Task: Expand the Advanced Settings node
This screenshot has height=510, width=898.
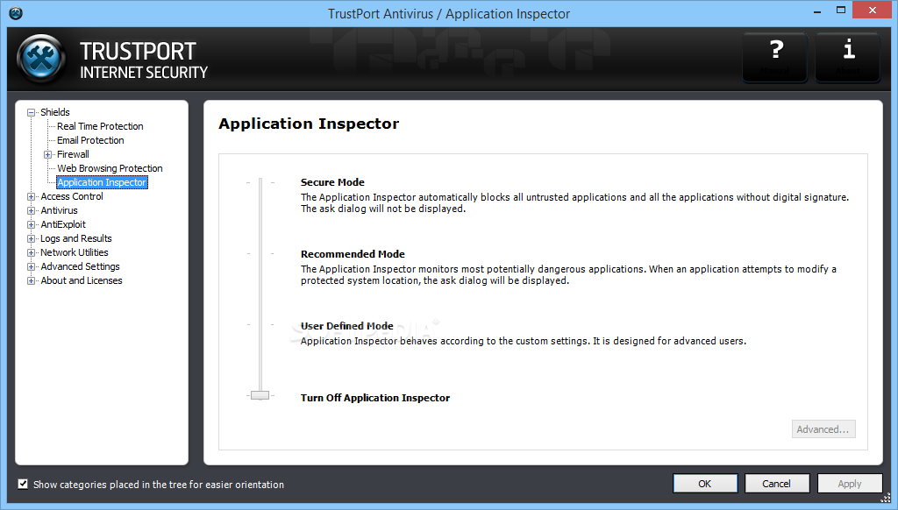Action: click(x=32, y=266)
